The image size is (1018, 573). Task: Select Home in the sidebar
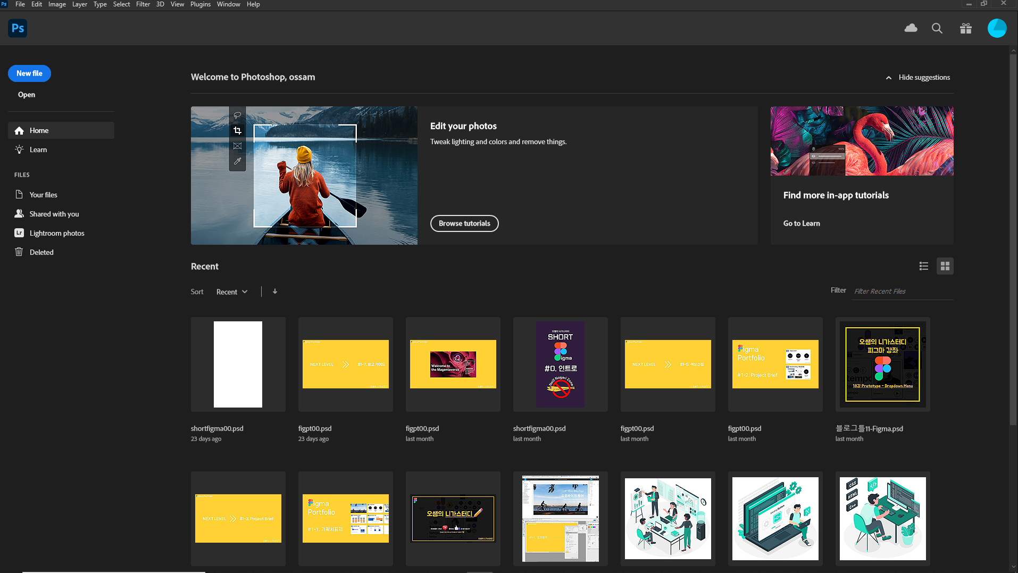pos(61,130)
